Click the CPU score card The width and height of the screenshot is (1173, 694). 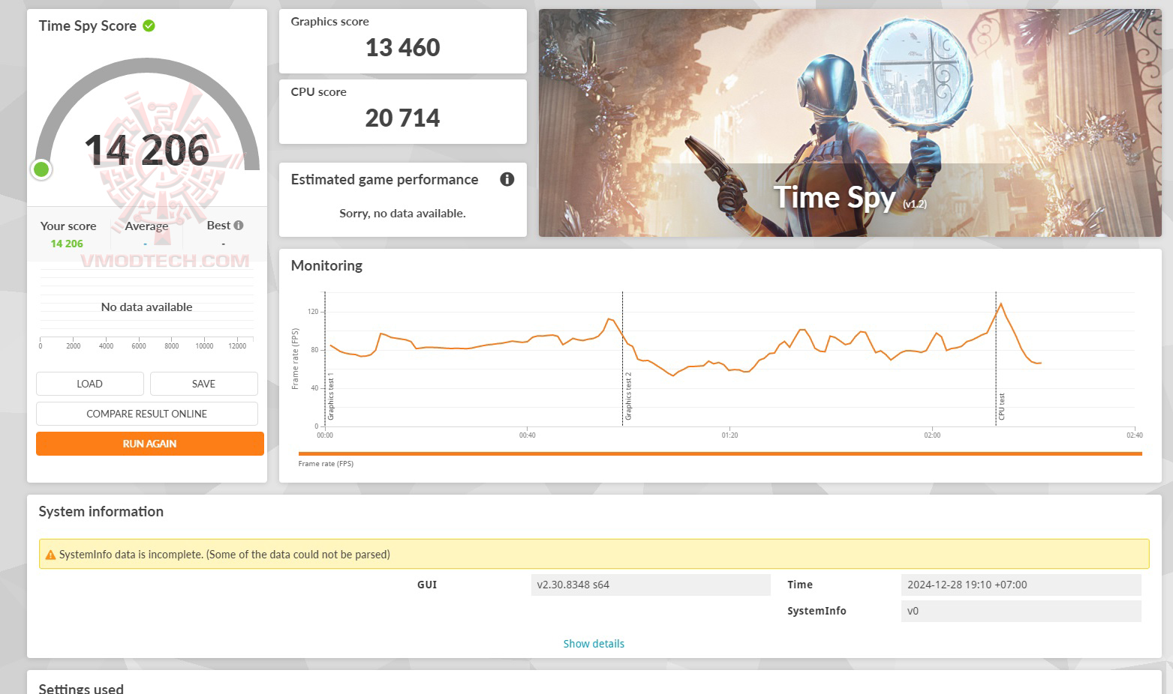pos(403,112)
